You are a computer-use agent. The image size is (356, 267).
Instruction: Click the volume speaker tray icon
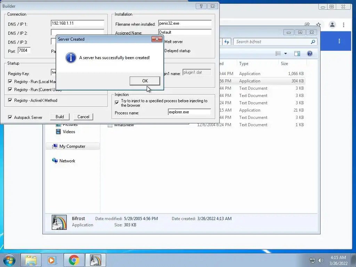coord(321,260)
